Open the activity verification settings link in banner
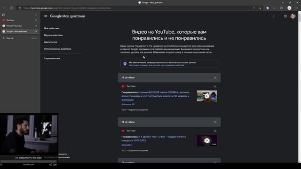Viewport: 301px width, 169px height. (157, 65)
